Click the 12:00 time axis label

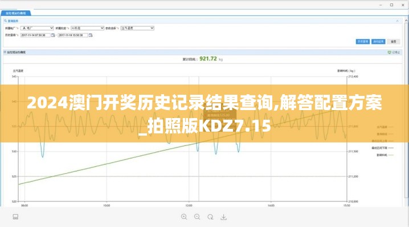(x=189, y=205)
